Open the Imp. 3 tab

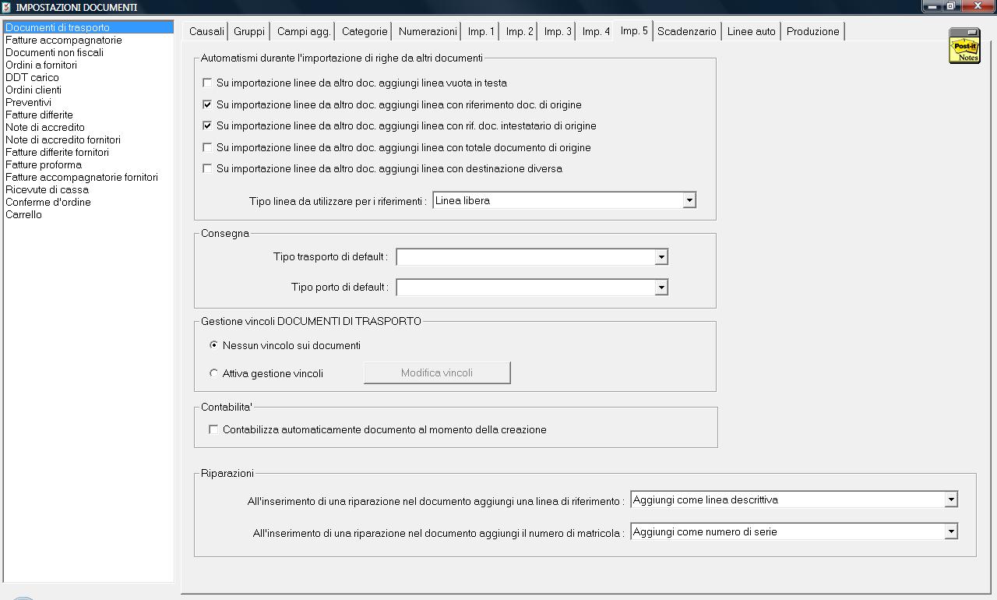click(558, 31)
